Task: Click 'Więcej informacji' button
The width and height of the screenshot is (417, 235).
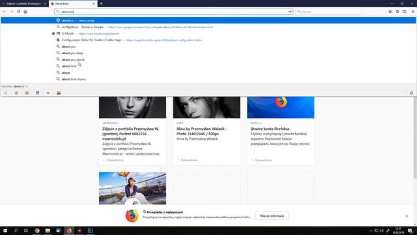Action: (272, 216)
